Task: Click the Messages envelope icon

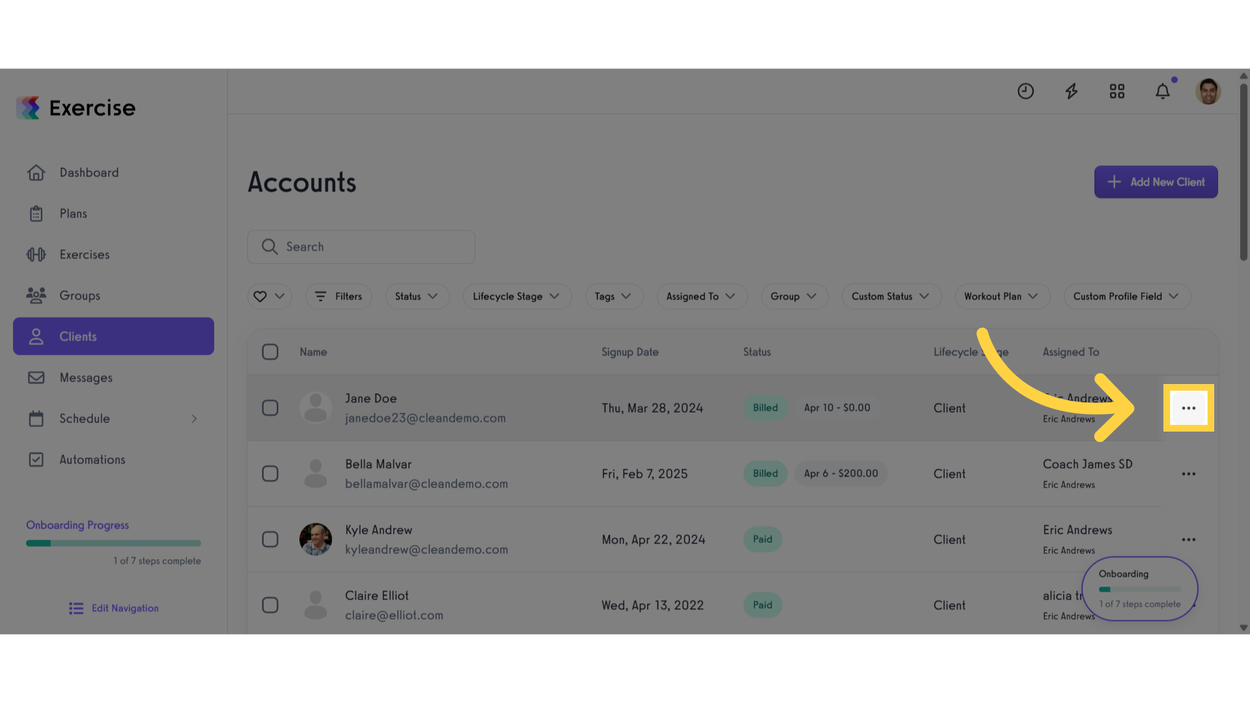Action: (x=36, y=378)
